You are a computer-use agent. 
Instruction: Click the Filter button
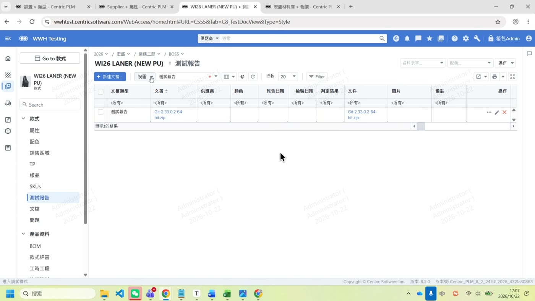click(317, 77)
